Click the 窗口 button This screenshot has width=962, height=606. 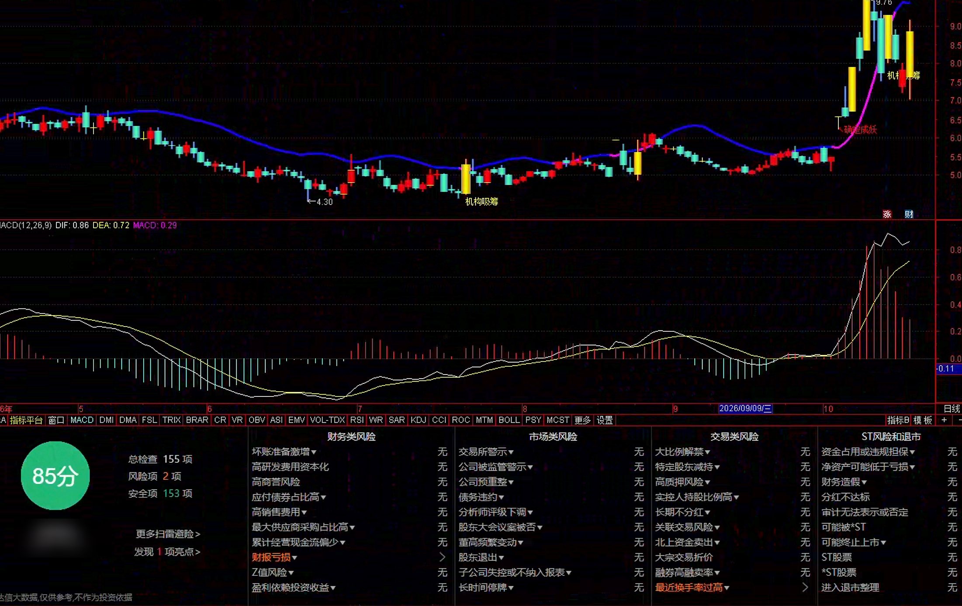tap(56, 420)
